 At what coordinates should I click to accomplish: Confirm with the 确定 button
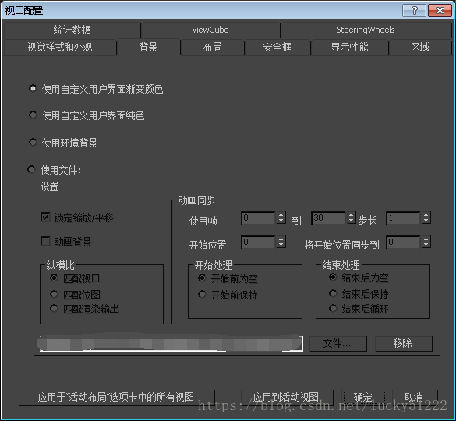364,397
